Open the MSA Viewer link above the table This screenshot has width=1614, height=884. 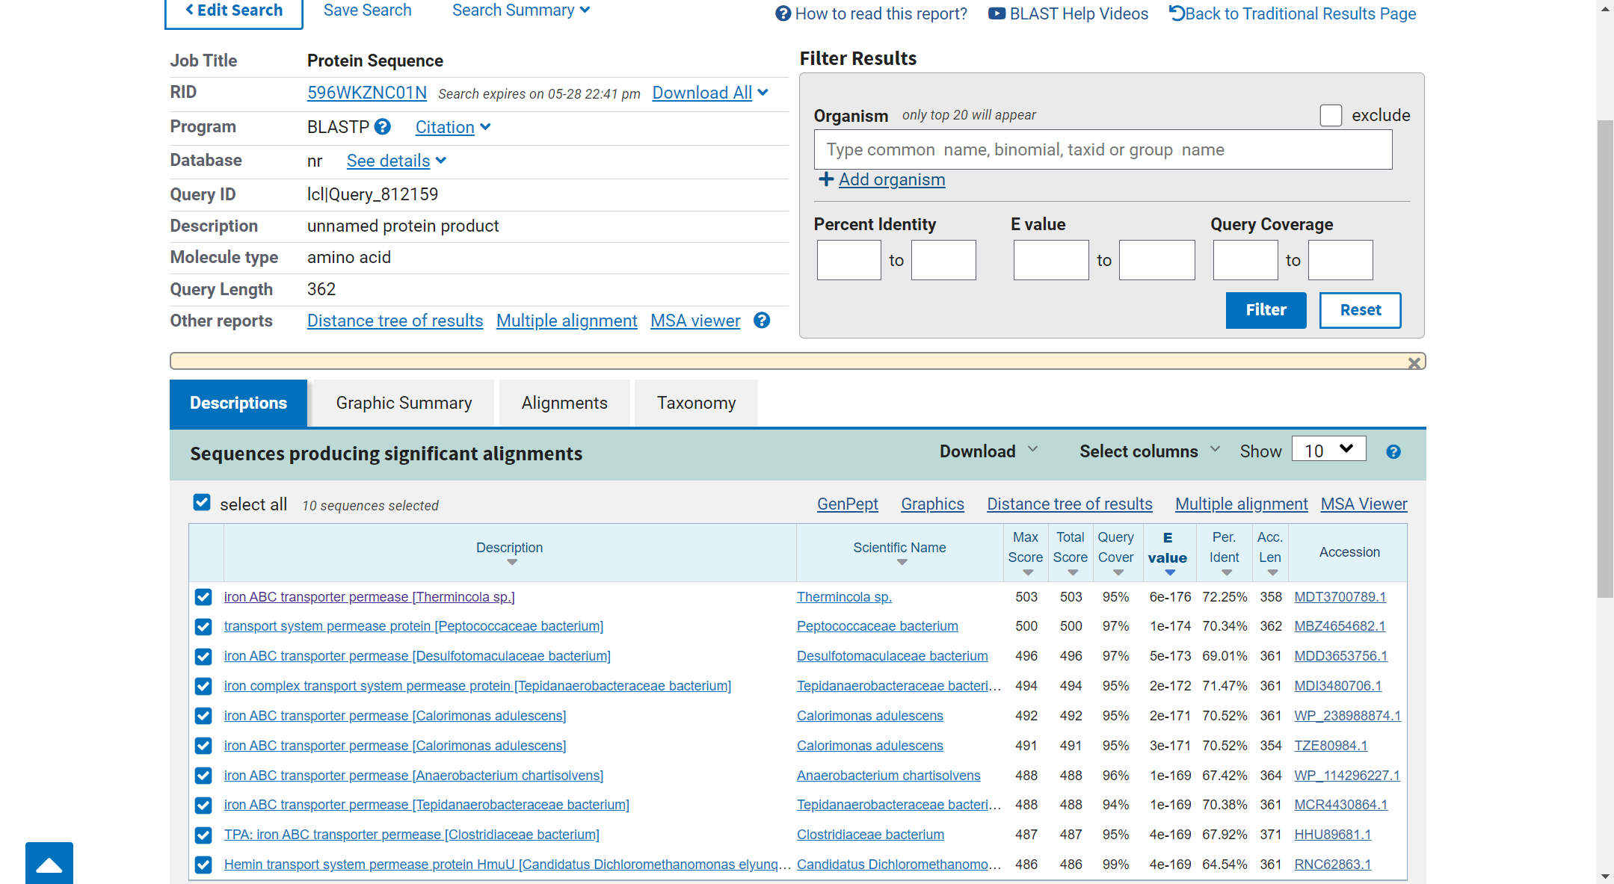[x=1364, y=504]
